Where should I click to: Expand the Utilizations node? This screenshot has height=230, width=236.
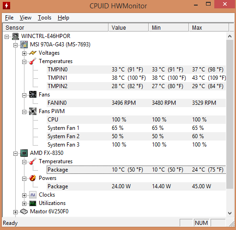tap(24, 204)
